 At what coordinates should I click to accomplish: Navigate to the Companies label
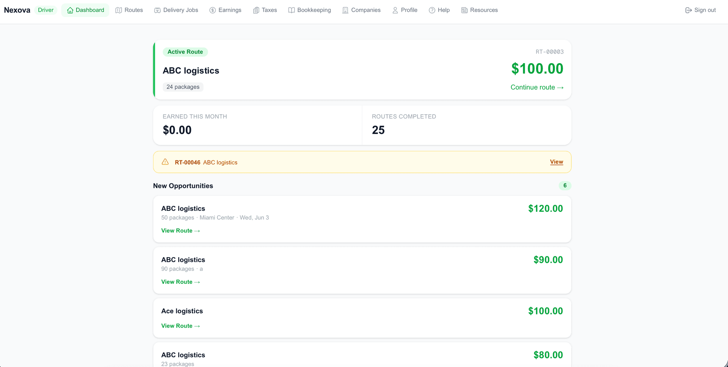coord(366,10)
